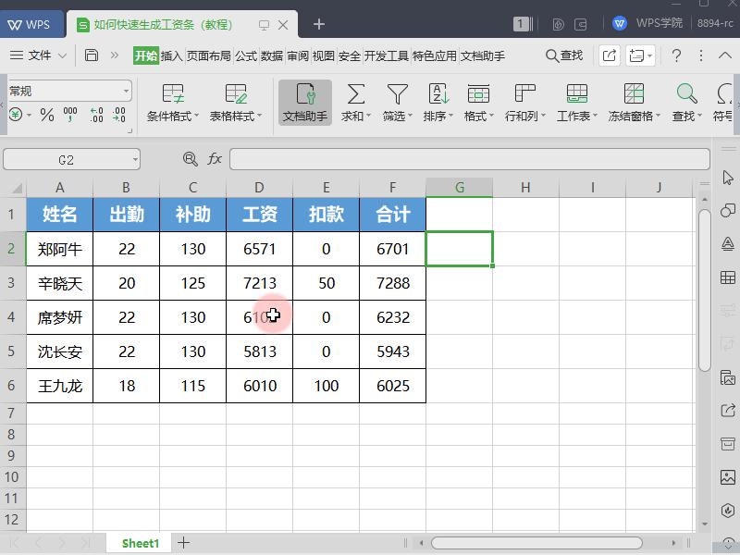Click the help question mark icon
Screen dimensions: 740x555
676,55
